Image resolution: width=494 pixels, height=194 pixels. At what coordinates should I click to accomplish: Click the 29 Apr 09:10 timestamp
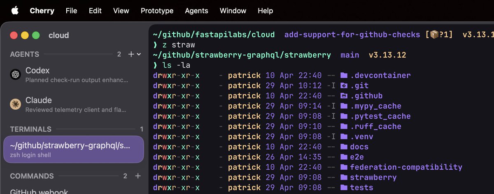[x=294, y=127]
